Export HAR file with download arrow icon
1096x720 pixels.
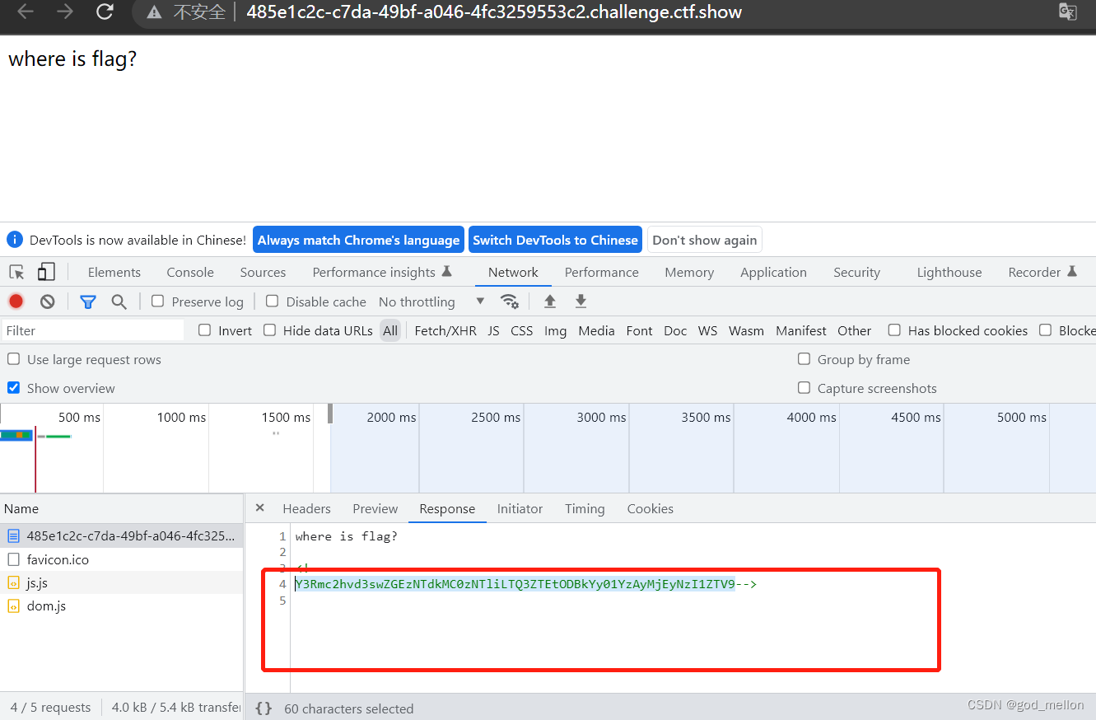[581, 302]
